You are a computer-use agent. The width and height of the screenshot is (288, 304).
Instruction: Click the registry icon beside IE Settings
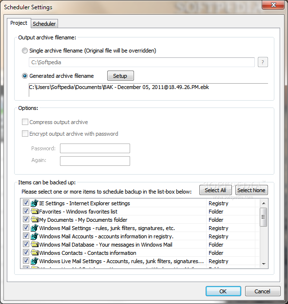point(35,203)
